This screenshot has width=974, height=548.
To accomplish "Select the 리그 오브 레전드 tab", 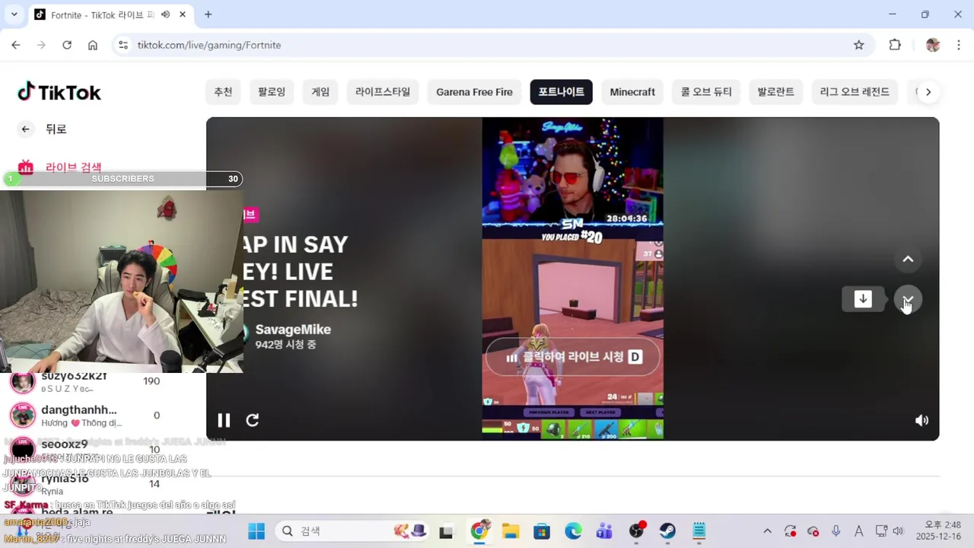I will point(855,92).
